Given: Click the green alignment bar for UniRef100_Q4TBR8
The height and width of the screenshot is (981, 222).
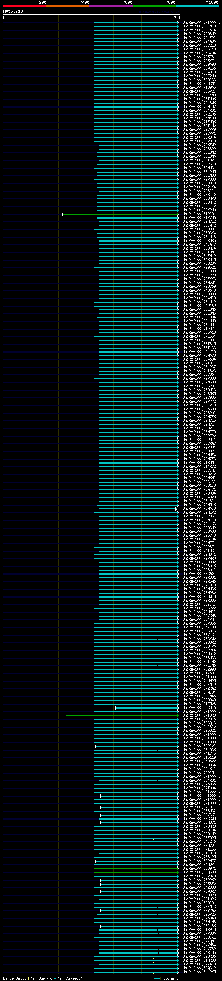Looking at the screenshot, I should pyautogui.click(x=122, y=715).
